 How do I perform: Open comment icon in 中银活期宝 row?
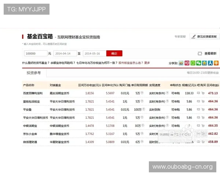pos(198,125)
